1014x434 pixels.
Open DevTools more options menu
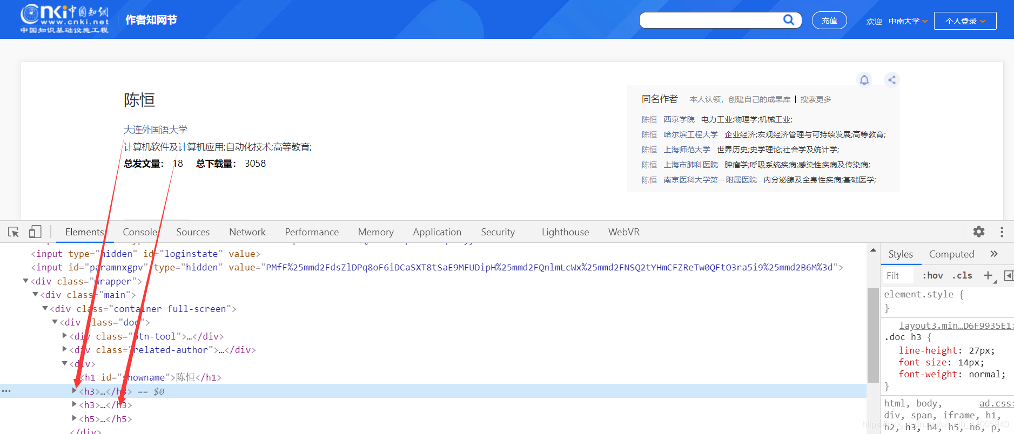click(1002, 232)
